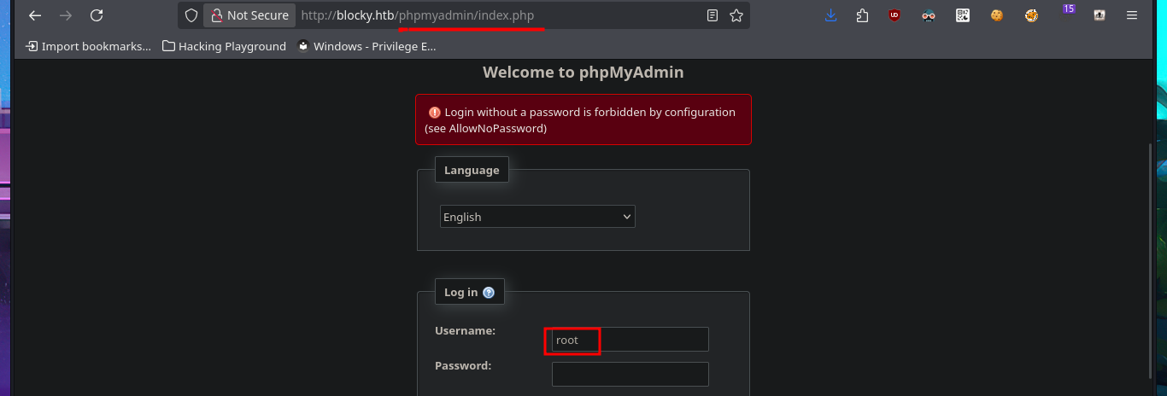Open the phpMyAdmin login help icon
1167x396 pixels.
489,292
